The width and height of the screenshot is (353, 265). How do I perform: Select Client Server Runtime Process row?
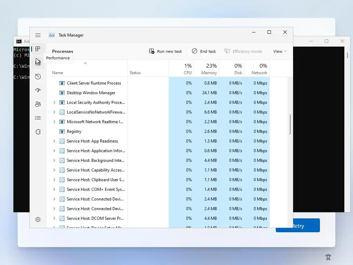click(x=158, y=83)
